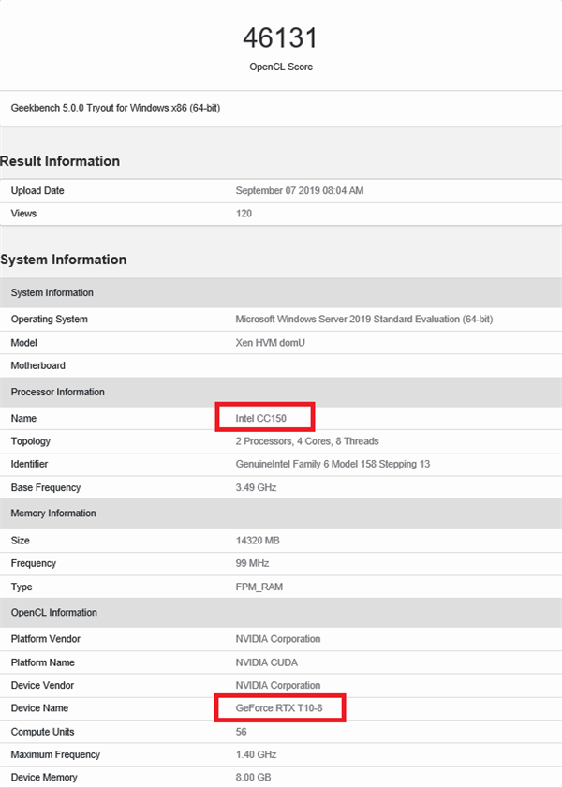The width and height of the screenshot is (562, 788).
Task: Select the Result Information heading
Action: [60, 161]
